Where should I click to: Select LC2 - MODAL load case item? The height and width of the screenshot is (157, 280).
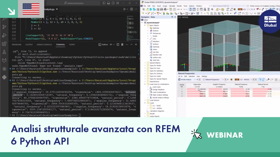pos(157,108)
